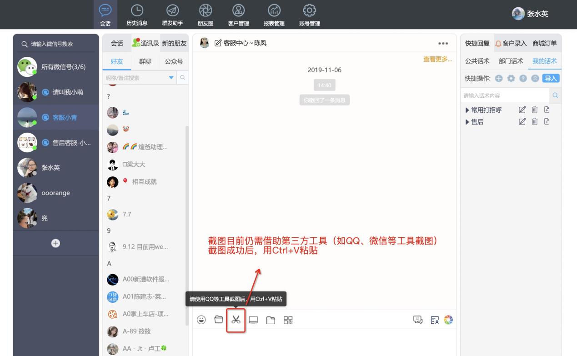Click the 请输入话术内容 input field

(x=506, y=95)
